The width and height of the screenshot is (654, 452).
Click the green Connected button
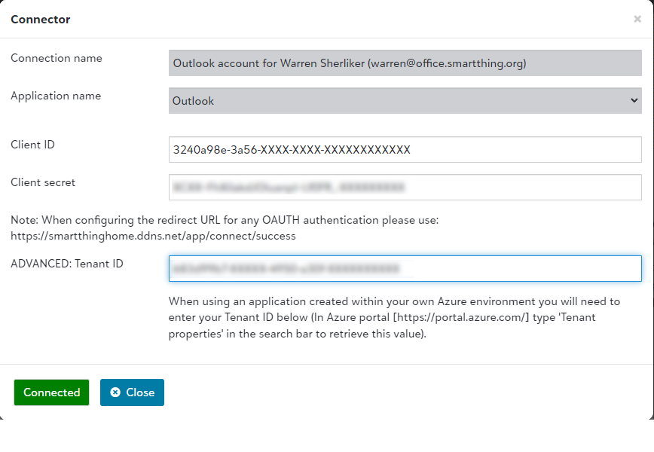point(52,392)
